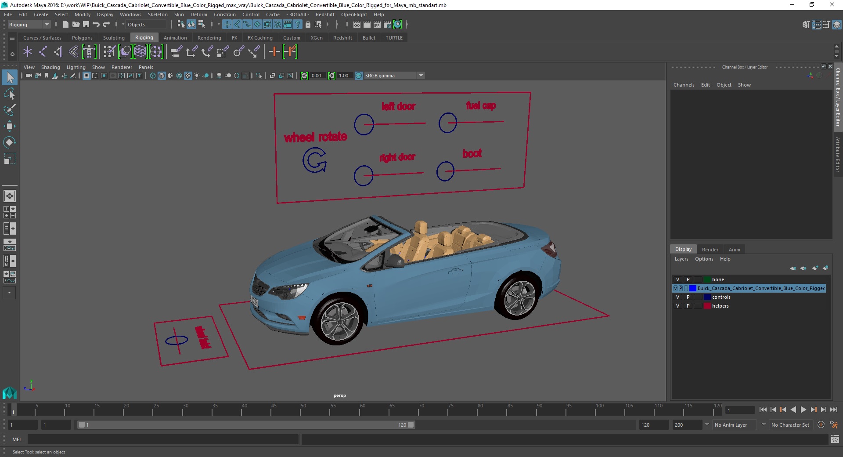Toggle visibility V of controls layer

(x=677, y=297)
